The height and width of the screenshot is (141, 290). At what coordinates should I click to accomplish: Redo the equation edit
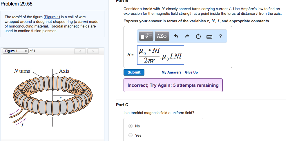(187, 36)
